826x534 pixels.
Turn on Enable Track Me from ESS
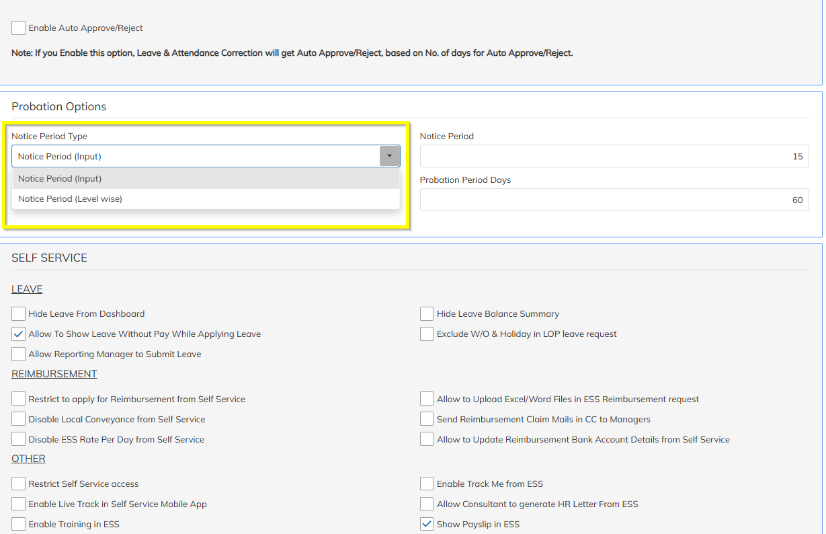(427, 484)
